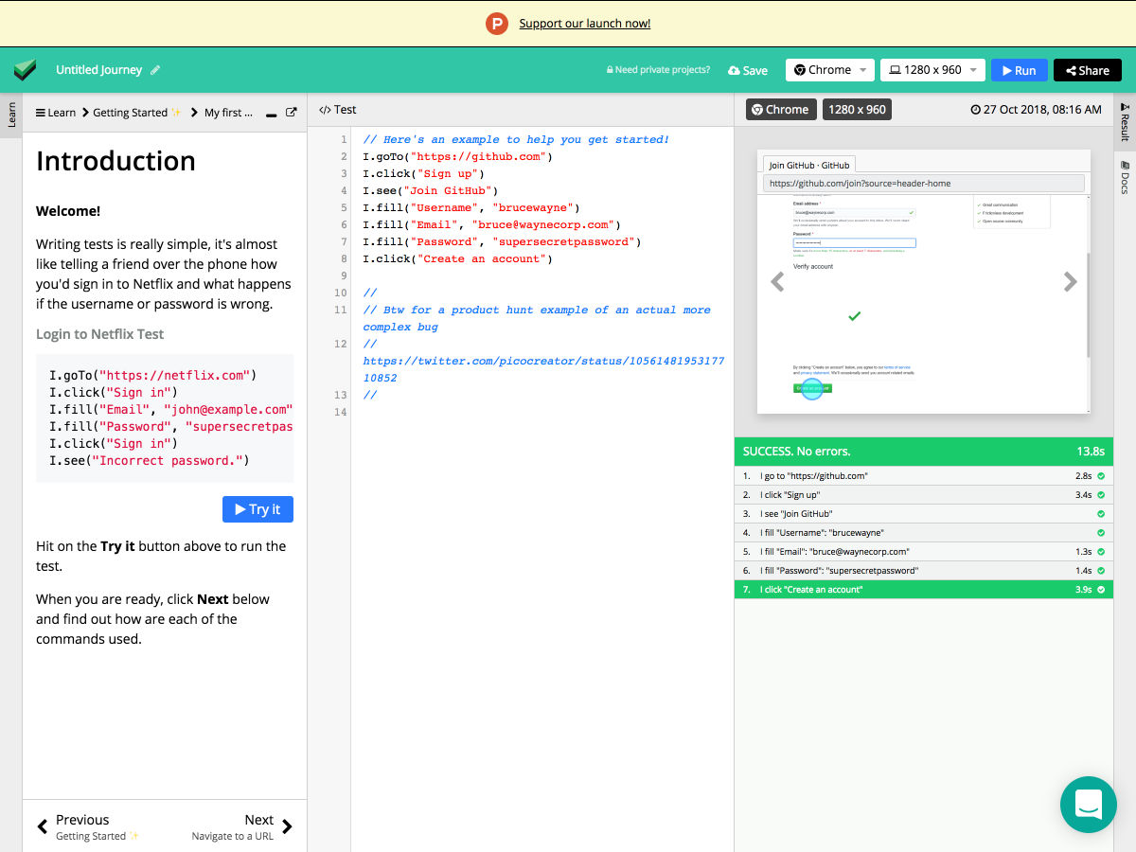Screen dimensions: 1136x852
Task: Click the I.click("Create an account") code line
Action: click(x=457, y=258)
